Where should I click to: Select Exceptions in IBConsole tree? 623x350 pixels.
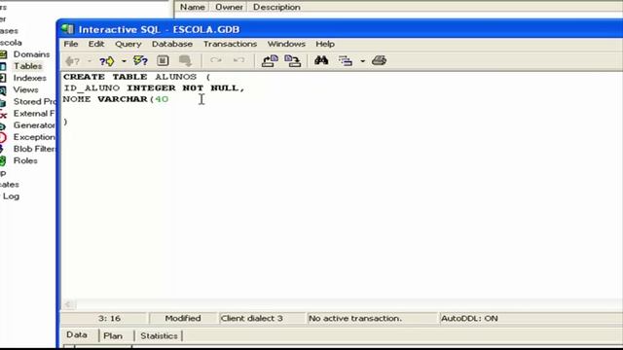[34, 137]
